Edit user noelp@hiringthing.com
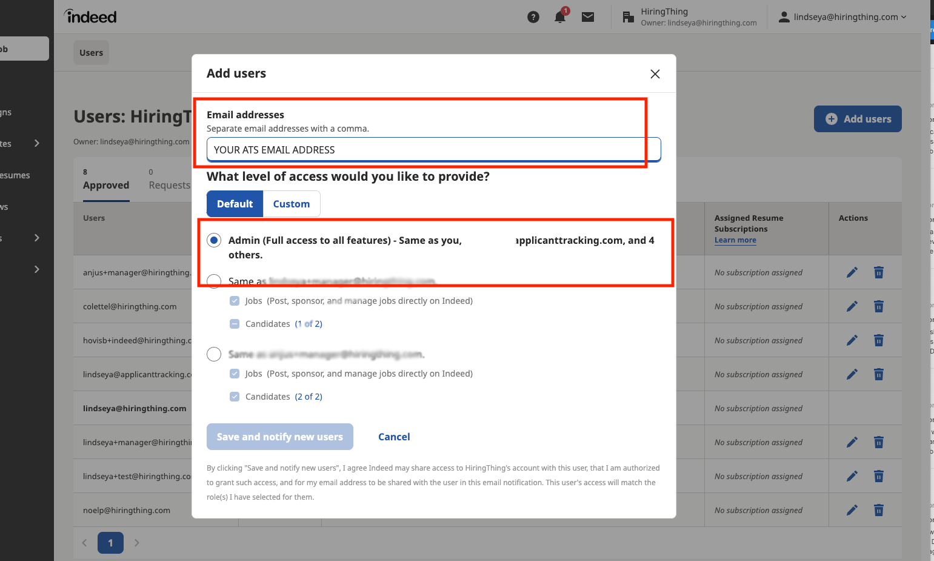This screenshot has width=934, height=561. click(852, 510)
